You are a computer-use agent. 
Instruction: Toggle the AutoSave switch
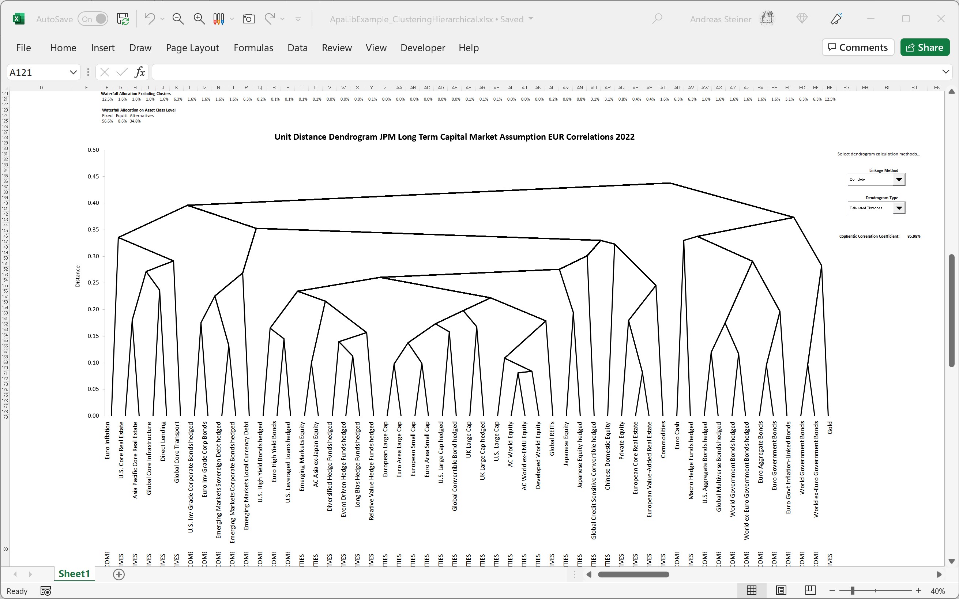93,19
